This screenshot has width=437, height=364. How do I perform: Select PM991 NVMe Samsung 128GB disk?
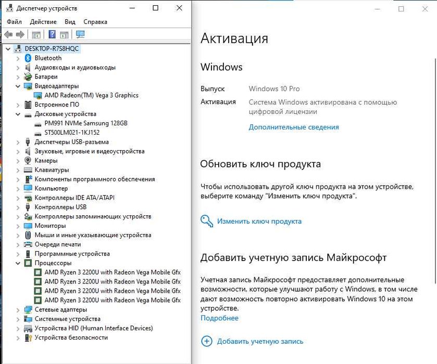point(86,123)
